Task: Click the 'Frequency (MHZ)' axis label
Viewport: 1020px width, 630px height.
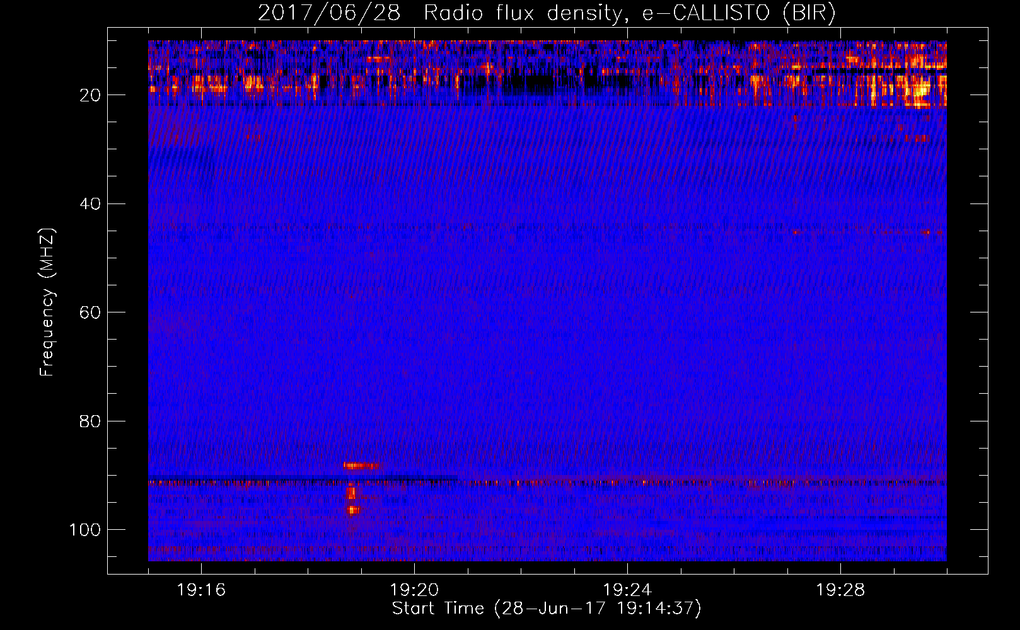Action: click(47, 302)
